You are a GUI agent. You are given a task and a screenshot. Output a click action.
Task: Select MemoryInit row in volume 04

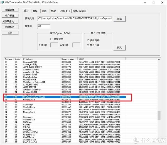pos(65,112)
